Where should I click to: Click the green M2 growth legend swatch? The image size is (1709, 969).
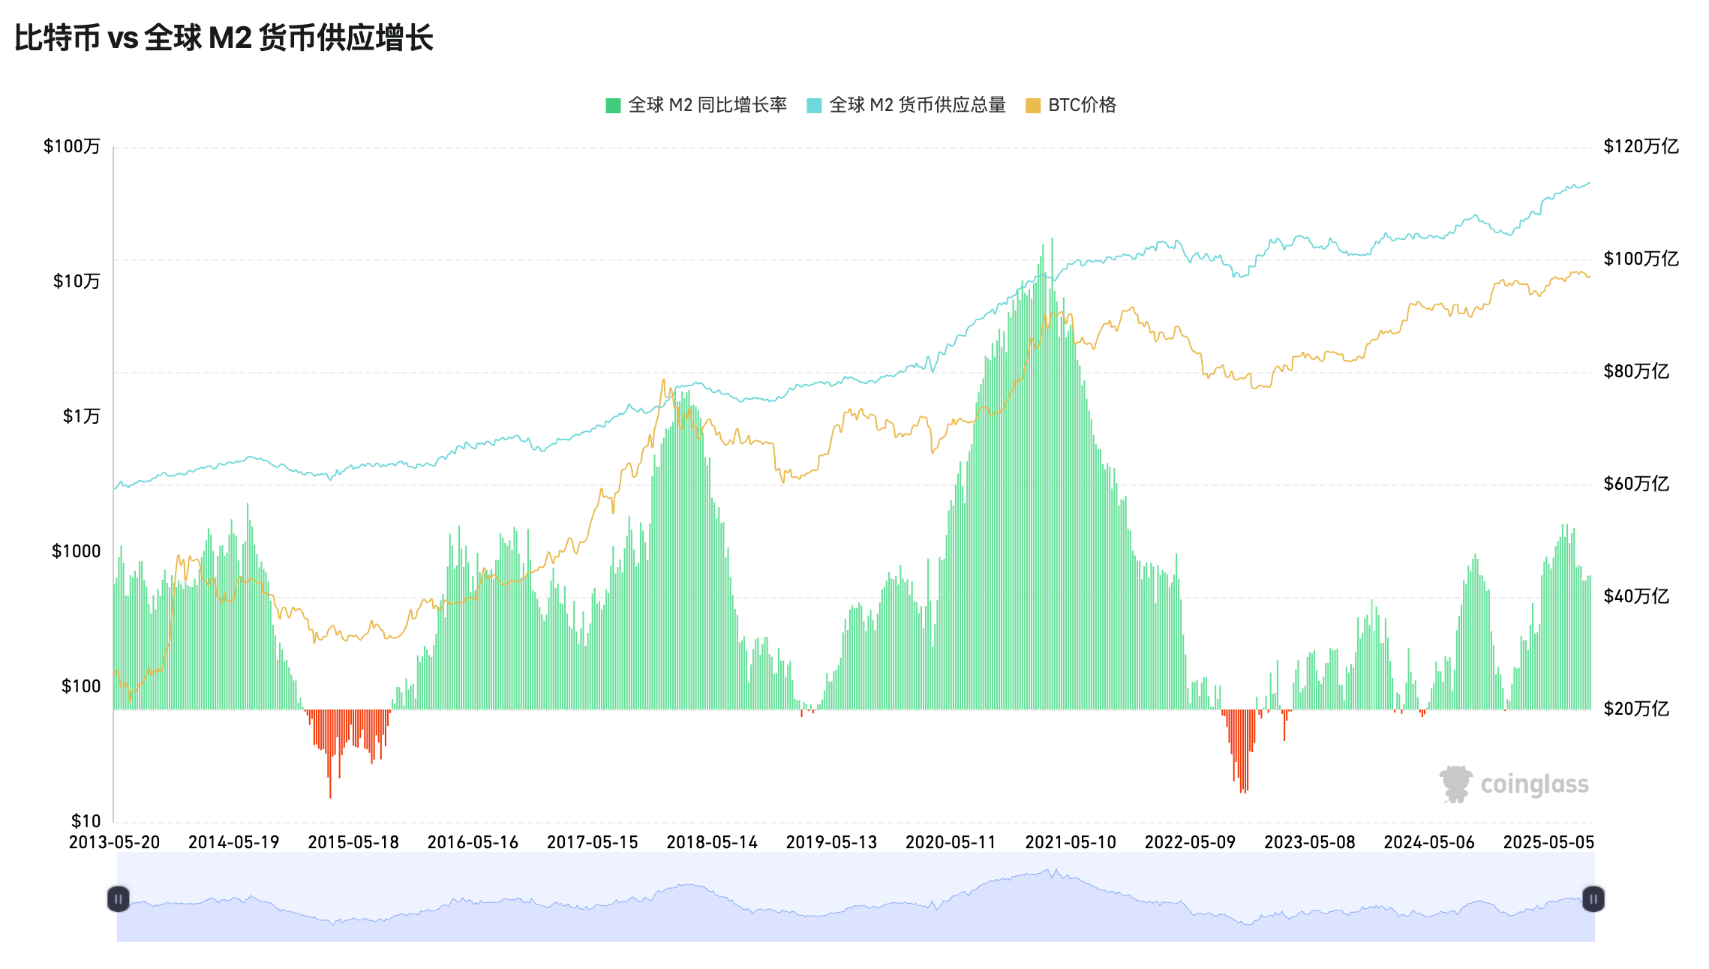coord(613,106)
